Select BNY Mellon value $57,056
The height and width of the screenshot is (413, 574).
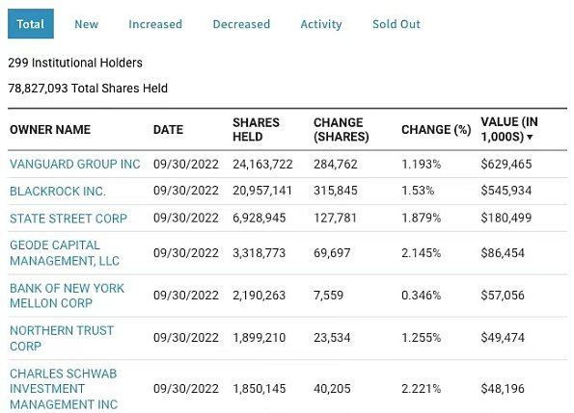[x=503, y=295]
